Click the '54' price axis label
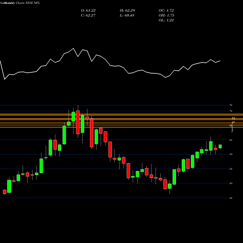 [231, 169]
